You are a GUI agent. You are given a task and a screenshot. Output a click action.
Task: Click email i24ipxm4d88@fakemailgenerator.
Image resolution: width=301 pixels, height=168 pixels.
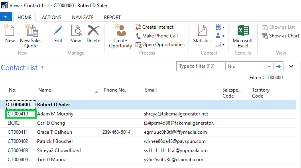[x=179, y=123]
